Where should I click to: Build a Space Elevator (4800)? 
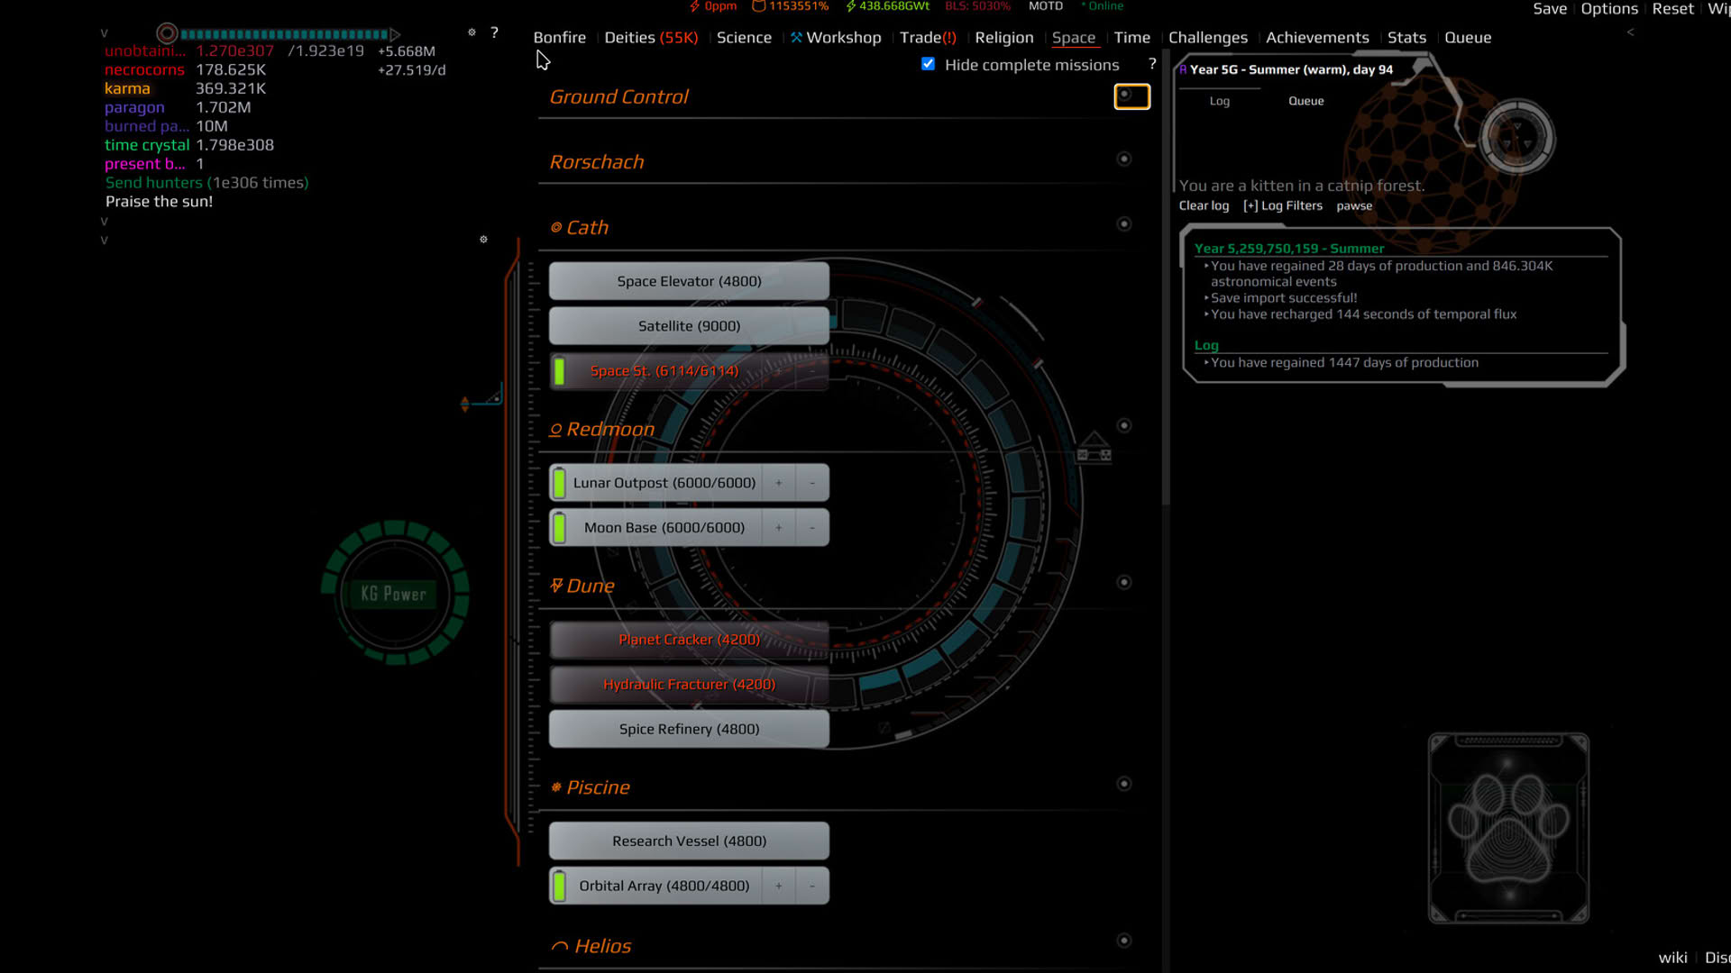(689, 281)
